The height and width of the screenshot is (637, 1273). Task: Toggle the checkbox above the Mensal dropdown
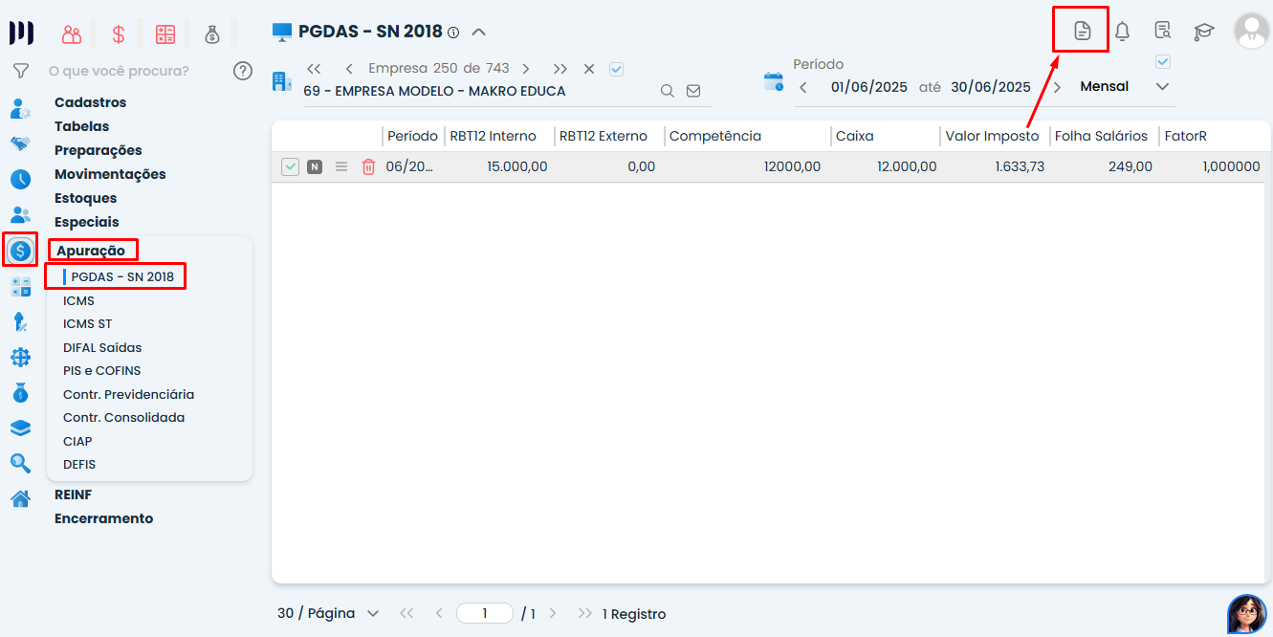click(x=1163, y=62)
